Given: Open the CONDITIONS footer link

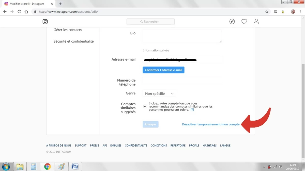Looking at the screenshot, I should coord(159,145).
